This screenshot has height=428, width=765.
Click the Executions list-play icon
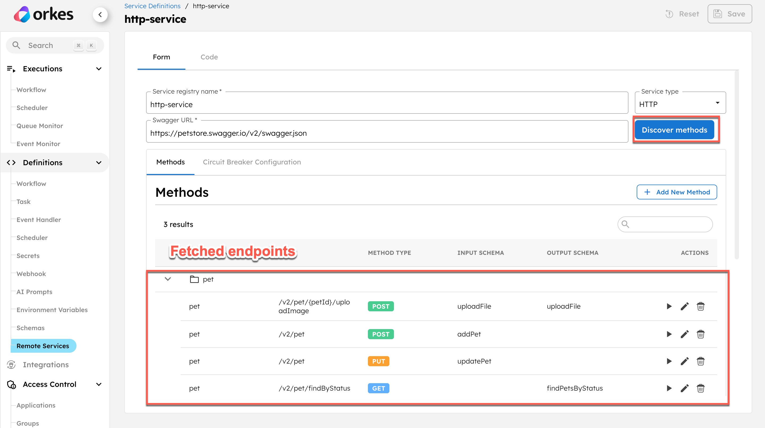pos(11,69)
